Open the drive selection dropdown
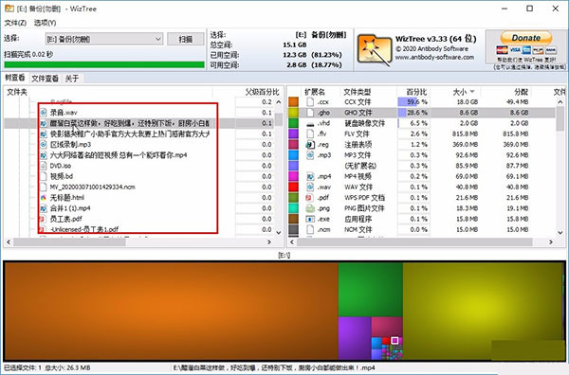This screenshot has height=375, width=569. click(x=104, y=39)
